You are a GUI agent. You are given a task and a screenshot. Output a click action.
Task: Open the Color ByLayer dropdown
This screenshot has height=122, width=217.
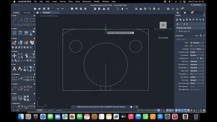pyautogui.click(x=197, y=43)
